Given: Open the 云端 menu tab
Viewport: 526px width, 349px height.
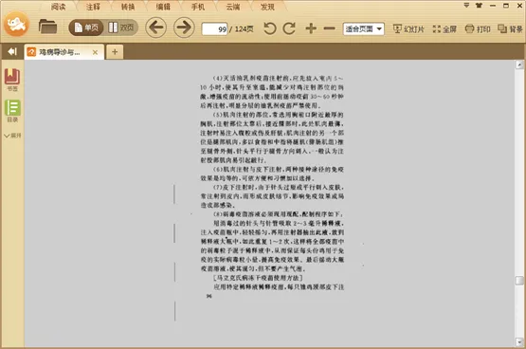Looking at the screenshot, I should tap(233, 7).
